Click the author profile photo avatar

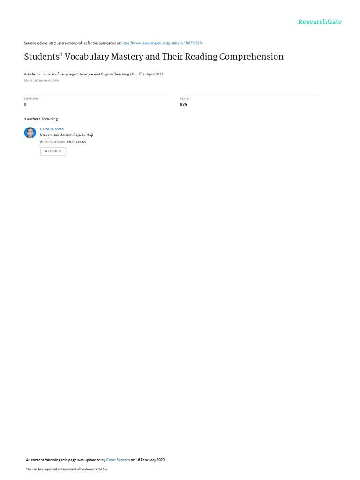tap(30, 133)
